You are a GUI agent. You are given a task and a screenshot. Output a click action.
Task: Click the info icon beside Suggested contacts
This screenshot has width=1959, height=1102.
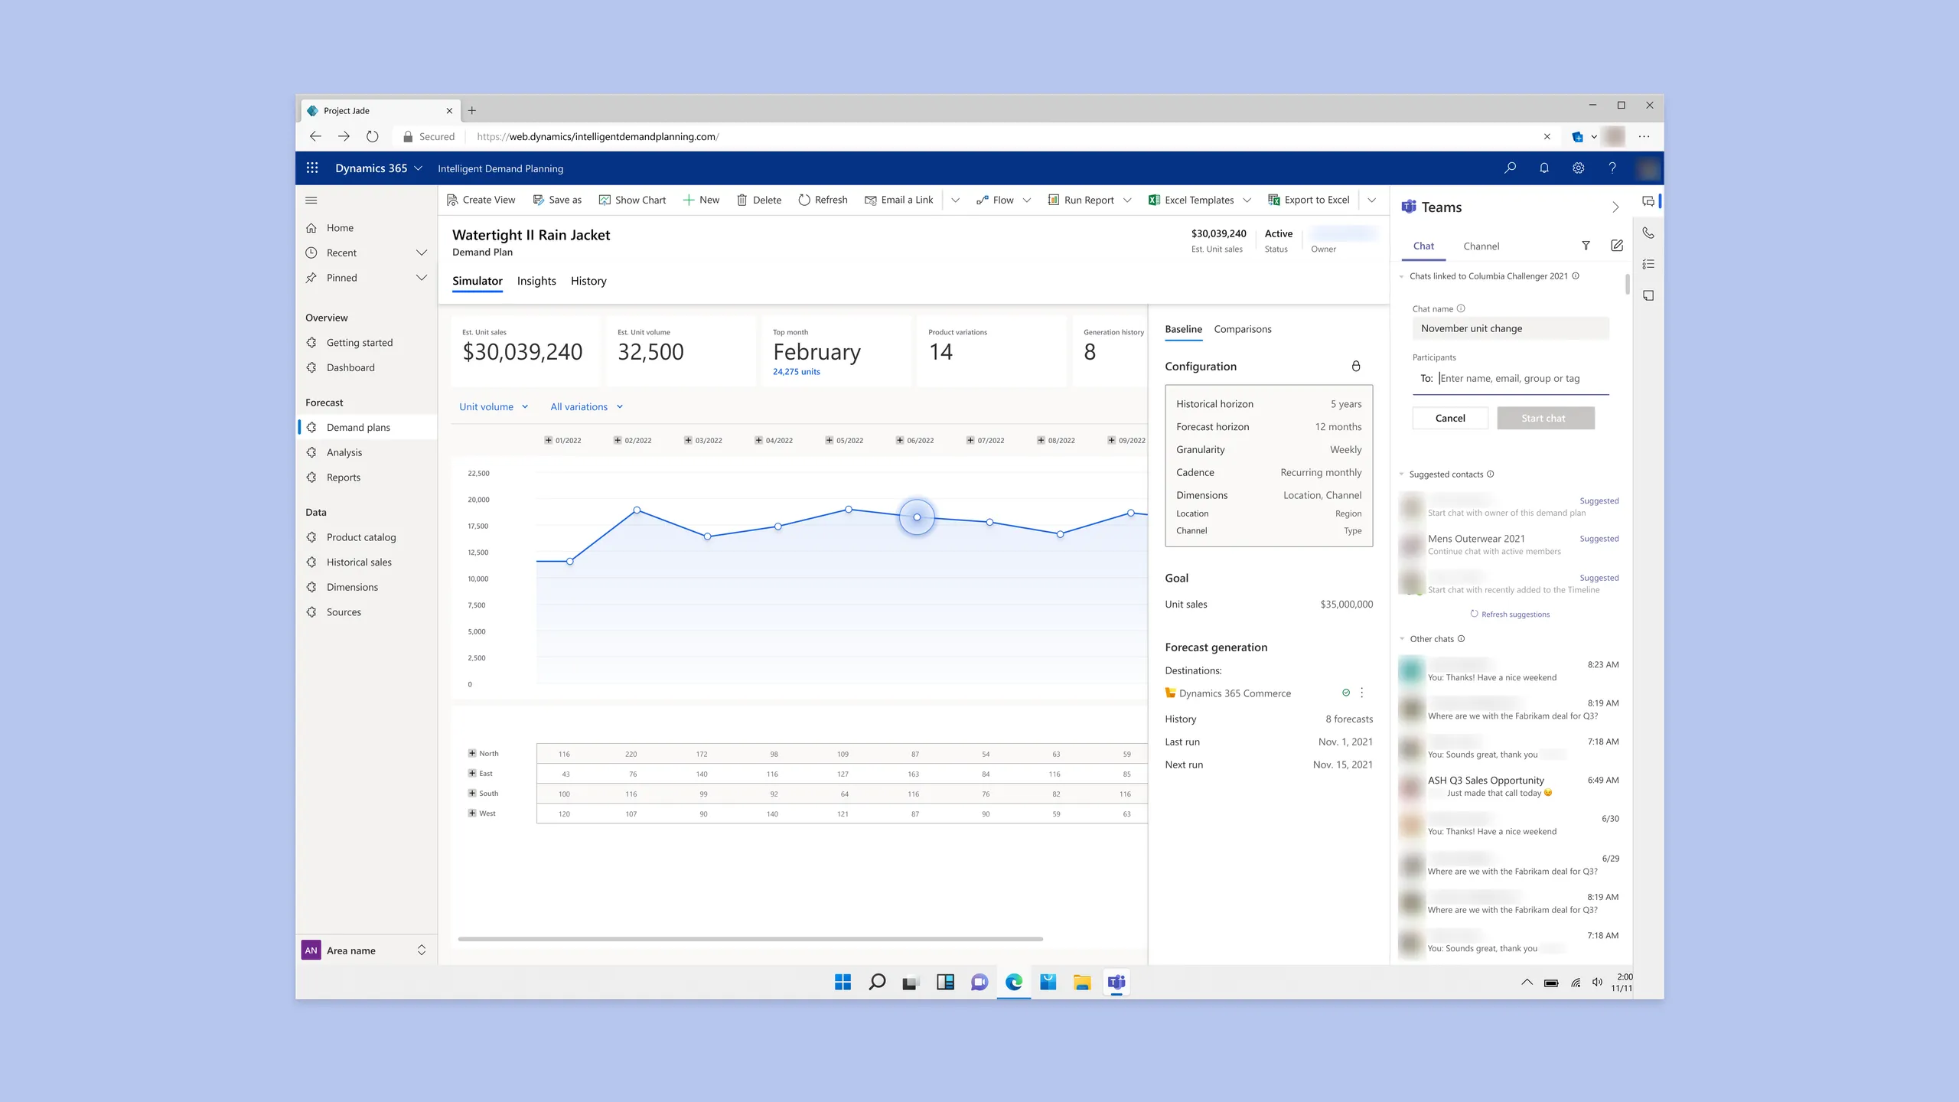tap(1491, 474)
